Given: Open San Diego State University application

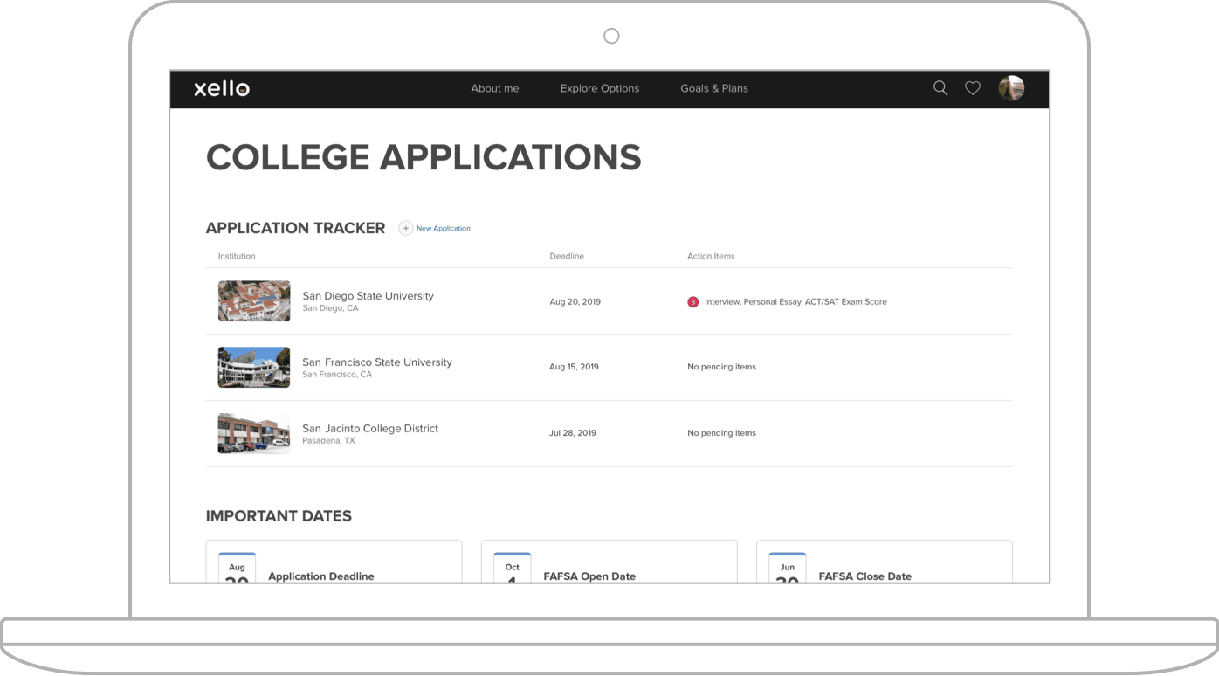Looking at the screenshot, I should pyautogui.click(x=368, y=296).
